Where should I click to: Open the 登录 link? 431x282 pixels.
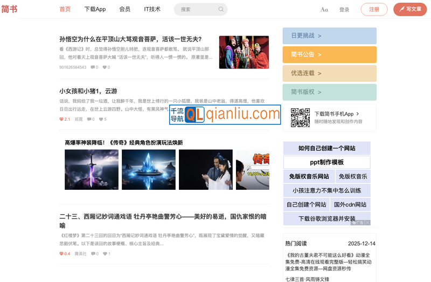344,9
